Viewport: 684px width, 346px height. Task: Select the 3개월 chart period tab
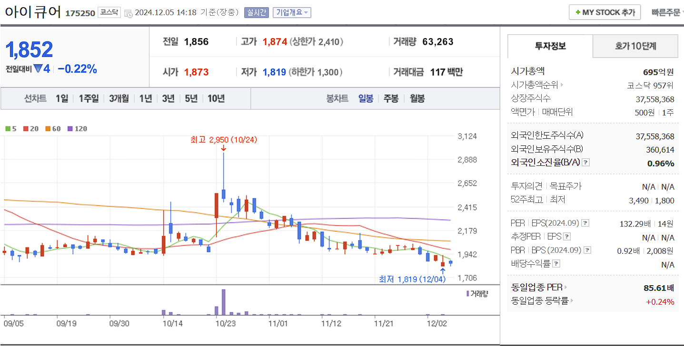119,98
